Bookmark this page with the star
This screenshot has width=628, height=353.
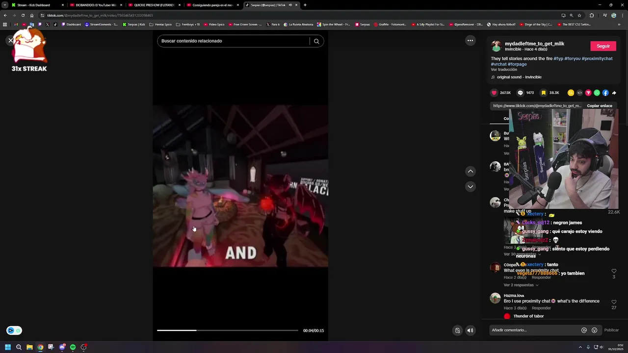[579, 15]
